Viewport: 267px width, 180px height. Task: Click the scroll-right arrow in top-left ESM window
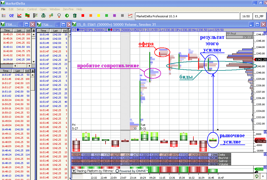(29, 66)
